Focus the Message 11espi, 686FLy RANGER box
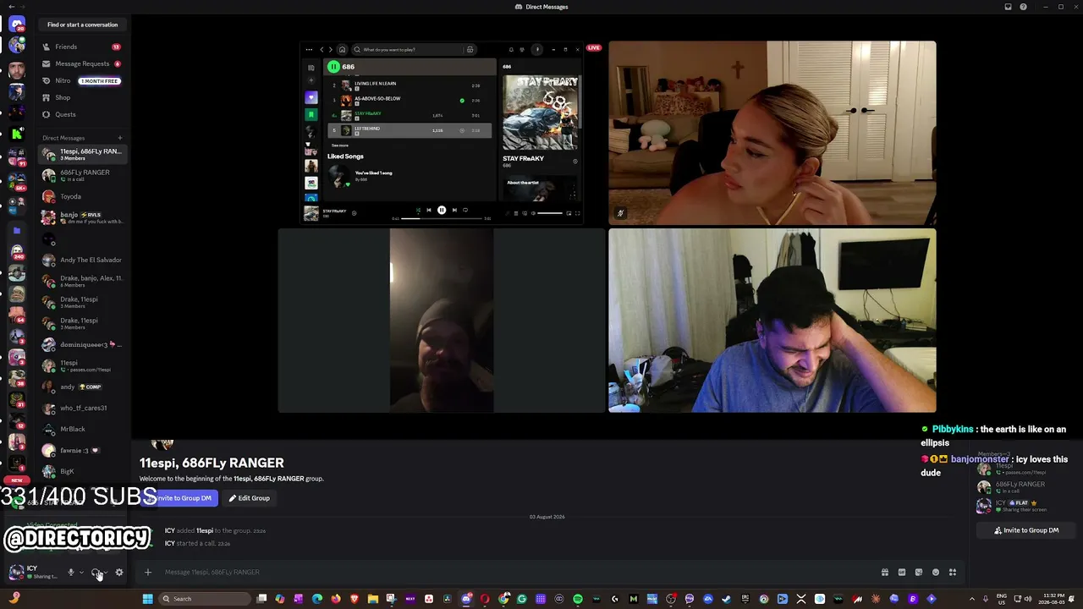Viewport: 1083px width, 609px height. point(516,572)
